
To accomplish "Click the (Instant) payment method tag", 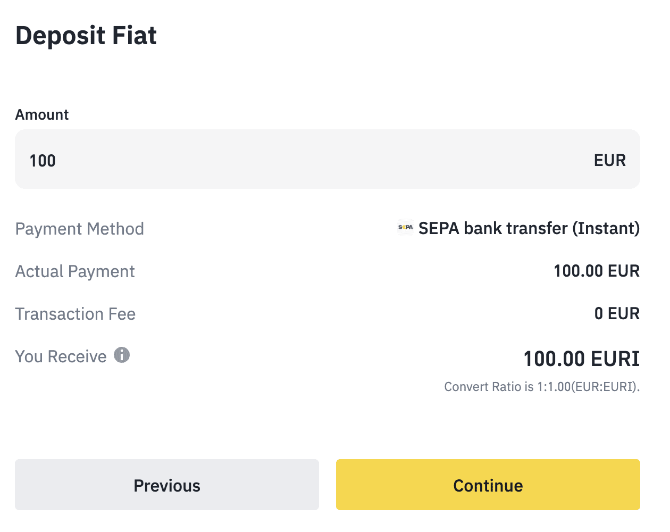I will pyautogui.click(x=606, y=228).
